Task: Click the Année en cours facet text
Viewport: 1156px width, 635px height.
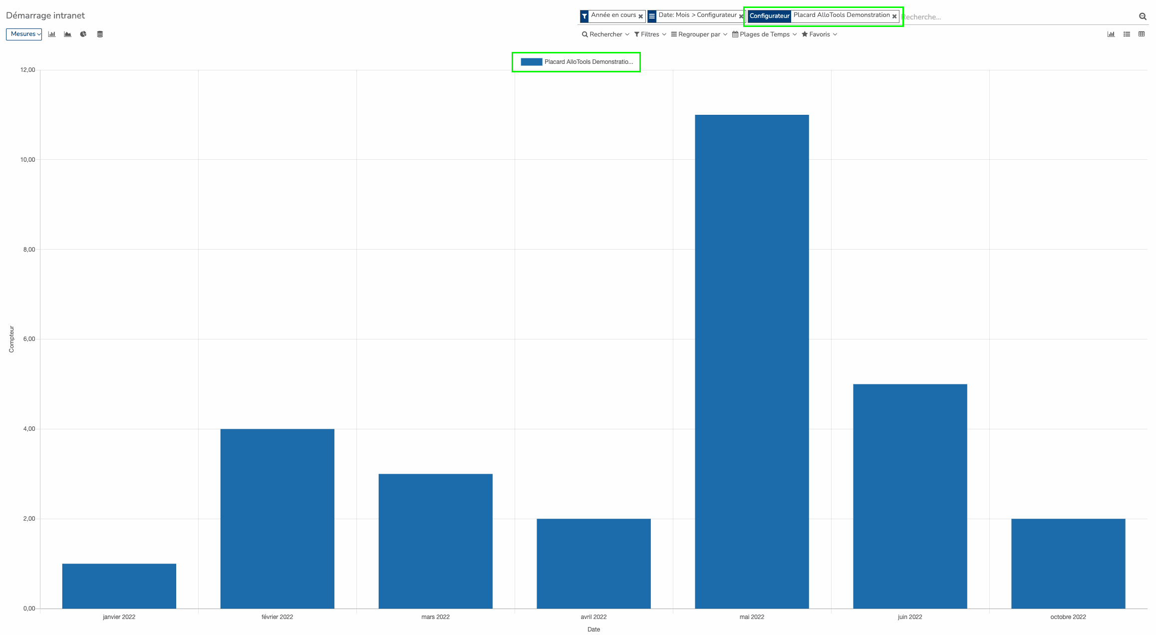Action: coord(613,15)
